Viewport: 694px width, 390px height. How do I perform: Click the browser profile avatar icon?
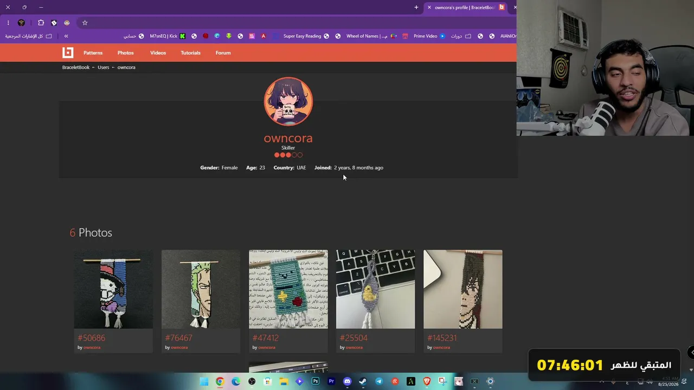(x=21, y=23)
